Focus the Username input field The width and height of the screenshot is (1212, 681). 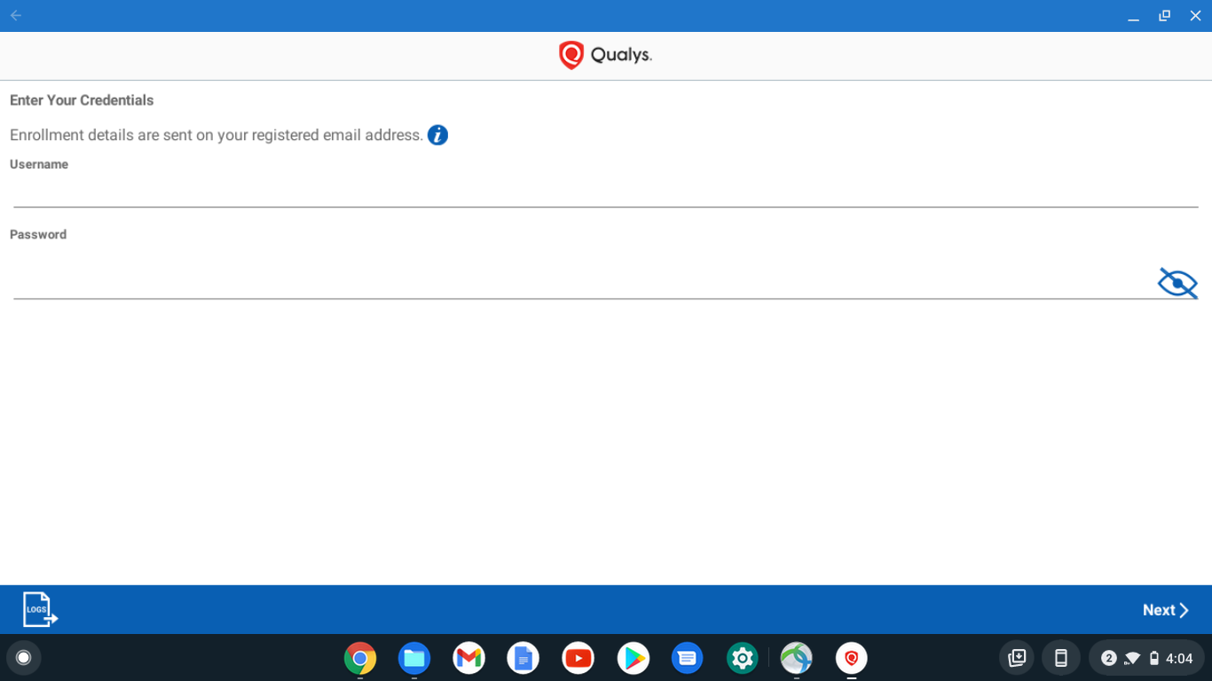(x=606, y=191)
